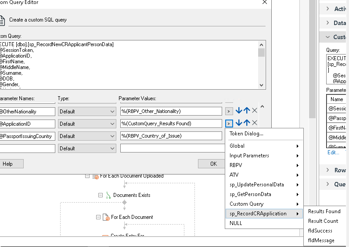The image size is (349, 247).
Task: Click query box scrollbar down arrow
Action: (262, 85)
